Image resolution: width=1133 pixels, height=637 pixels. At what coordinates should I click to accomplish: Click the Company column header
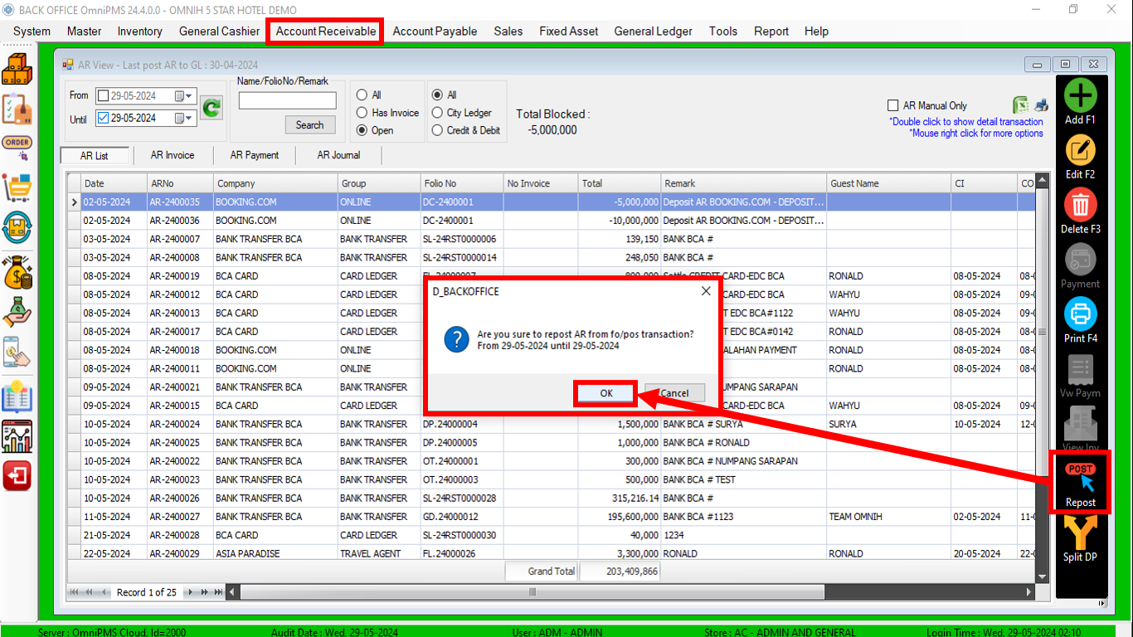point(275,183)
